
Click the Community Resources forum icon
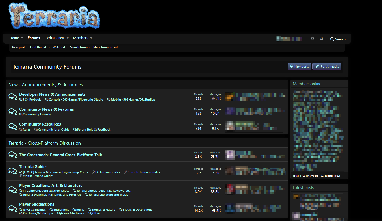[13, 126]
